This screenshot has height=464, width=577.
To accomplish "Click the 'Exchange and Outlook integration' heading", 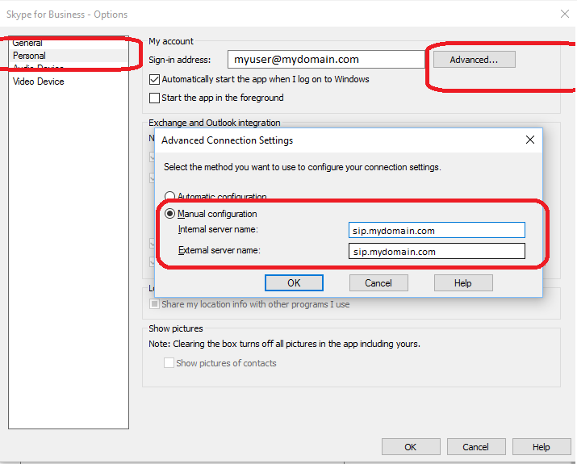I will (x=215, y=123).
